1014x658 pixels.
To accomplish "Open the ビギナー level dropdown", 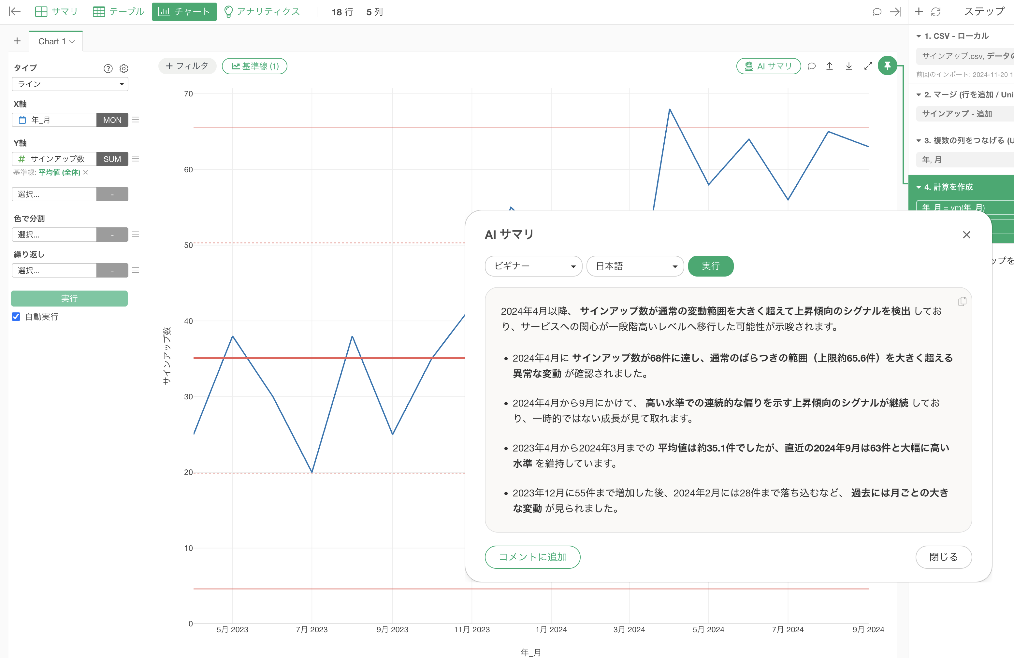I will point(533,266).
